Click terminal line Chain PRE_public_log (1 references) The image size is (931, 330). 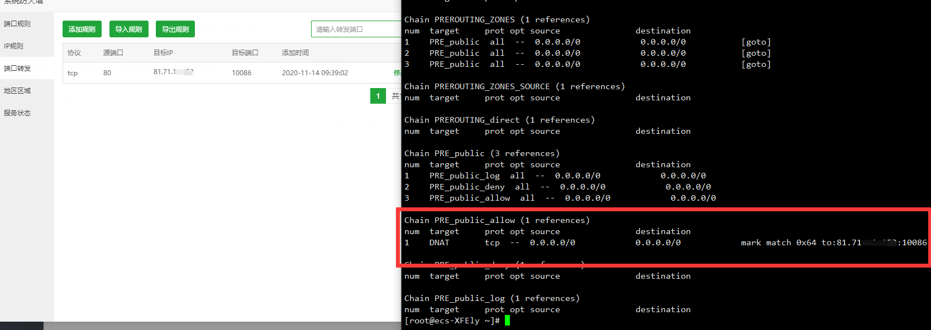[x=492, y=298]
